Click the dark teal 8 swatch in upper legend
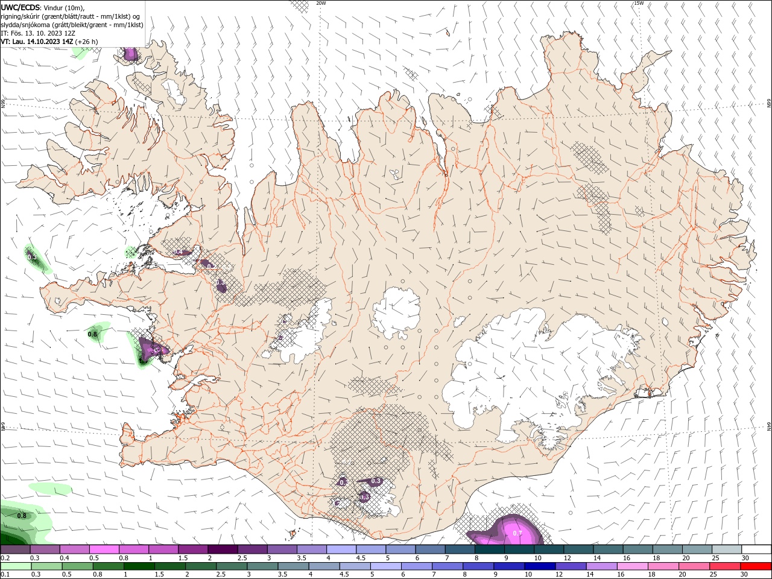Image resolution: width=772 pixels, height=579 pixels. (490, 549)
